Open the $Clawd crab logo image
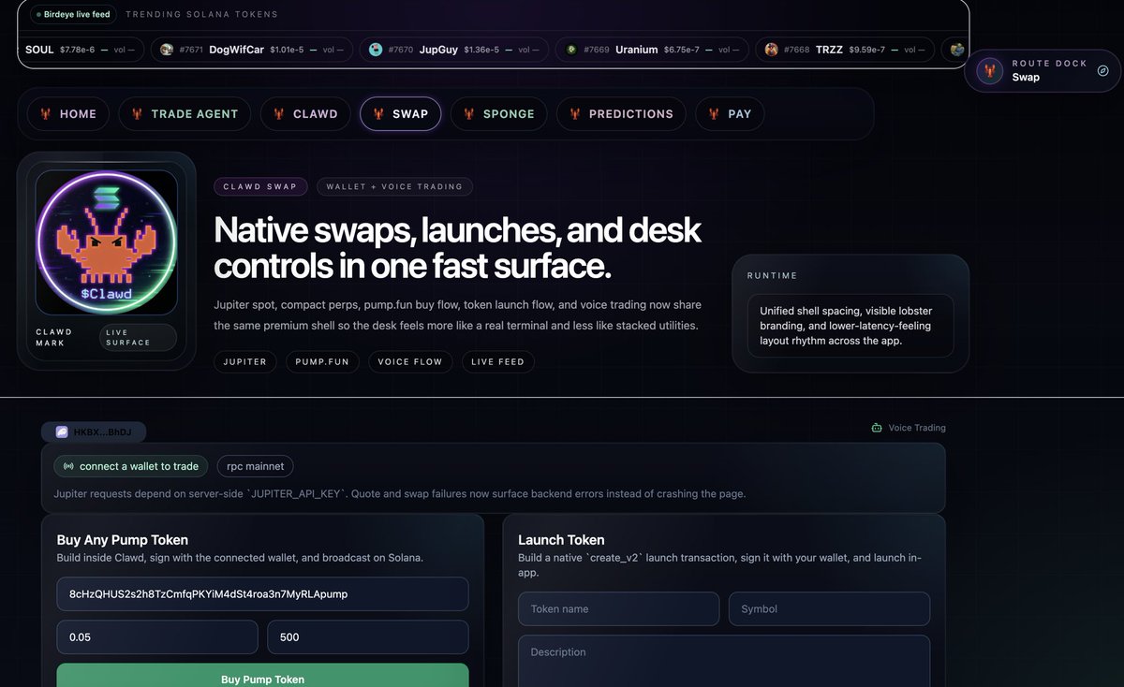 [x=107, y=242]
